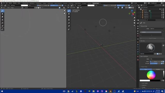Select Smear tool in 3D viewport toolbar
The image size is (165, 93).
(69, 17)
